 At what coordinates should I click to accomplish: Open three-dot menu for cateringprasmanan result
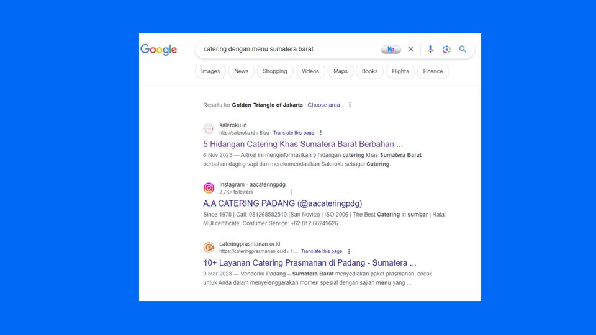[x=349, y=251]
